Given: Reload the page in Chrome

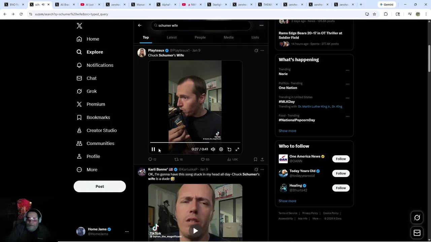Looking at the screenshot, I should pos(21,14).
